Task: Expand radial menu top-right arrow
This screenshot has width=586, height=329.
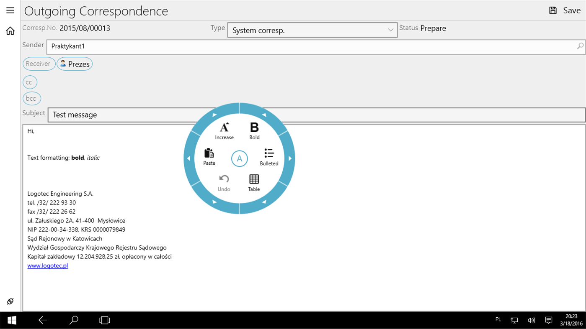Action: click(264, 115)
